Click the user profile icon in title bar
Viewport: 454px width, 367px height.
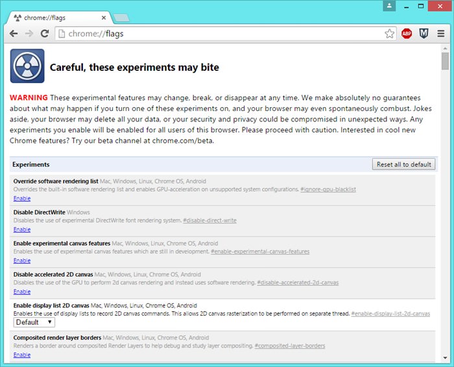tap(389, 6)
